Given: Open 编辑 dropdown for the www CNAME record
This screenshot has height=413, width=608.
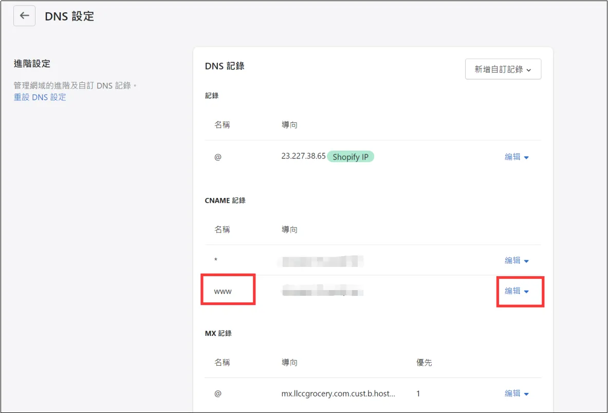Looking at the screenshot, I should click(517, 291).
